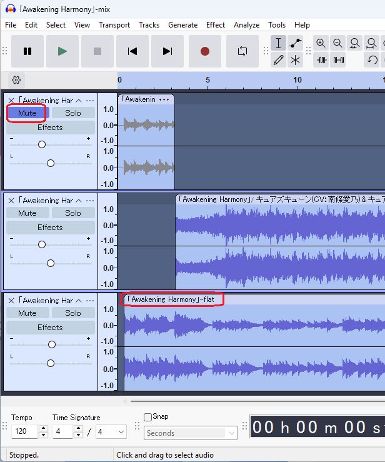Close the second Awakening Har track
Image resolution: width=385 pixels, height=462 pixels.
pos(11,201)
